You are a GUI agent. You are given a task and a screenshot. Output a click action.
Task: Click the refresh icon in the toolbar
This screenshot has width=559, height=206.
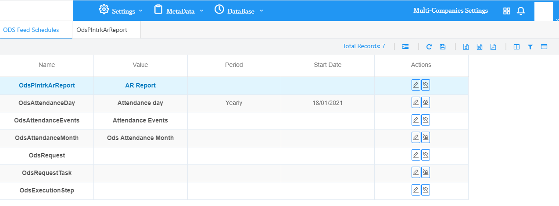coord(429,47)
